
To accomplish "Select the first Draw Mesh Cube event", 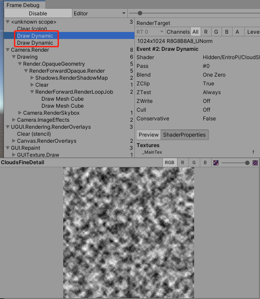I will click(69, 99).
